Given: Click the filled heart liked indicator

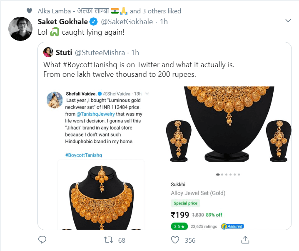Looking at the screenshot, I should pos(29,11).
